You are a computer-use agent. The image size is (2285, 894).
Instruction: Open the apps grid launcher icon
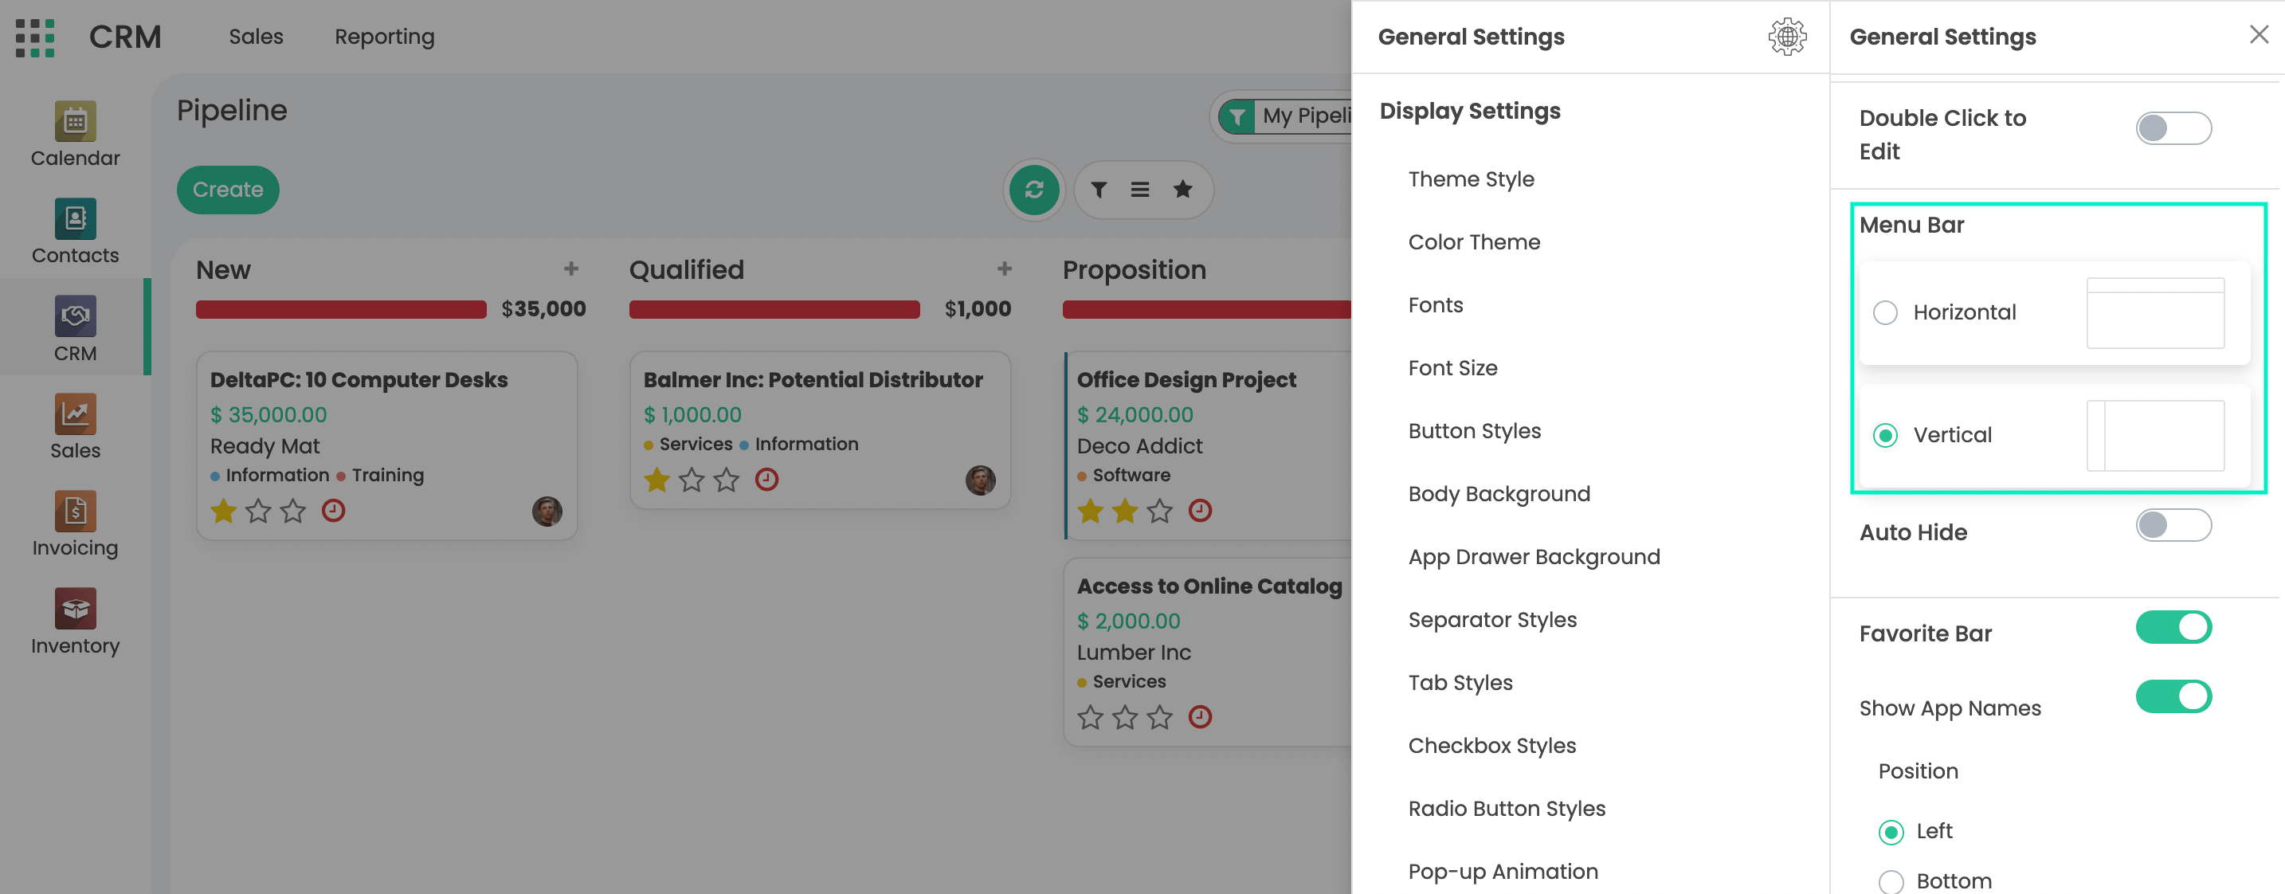coord(36,37)
